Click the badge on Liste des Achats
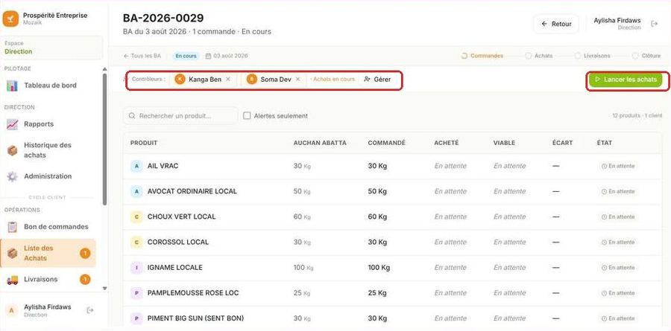671x331 pixels. [x=85, y=254]
